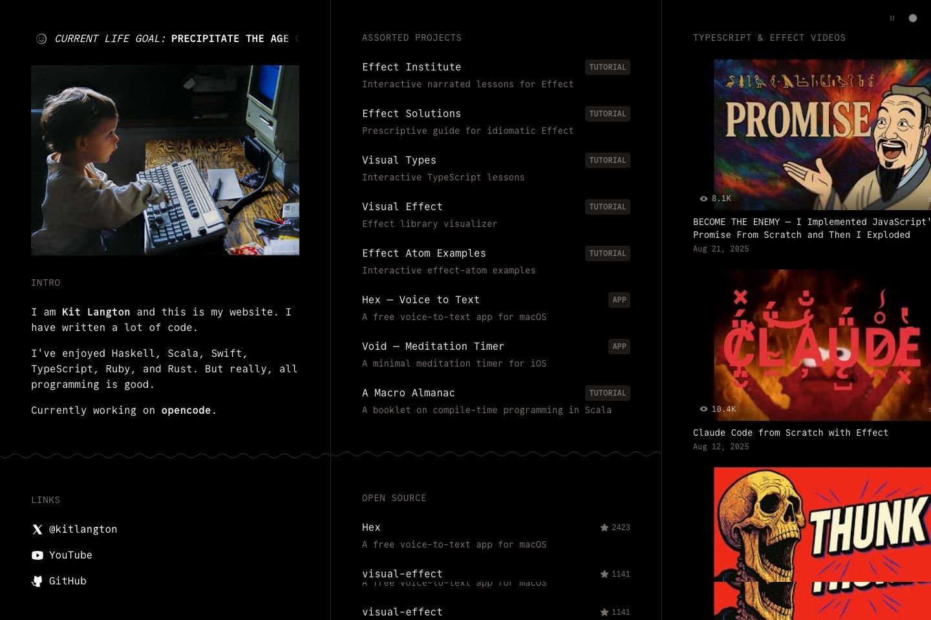931x620 pixels.
Task: Click 'PRECIPITATE THE AGE' life goal text
Action: (x=230, y=39)
